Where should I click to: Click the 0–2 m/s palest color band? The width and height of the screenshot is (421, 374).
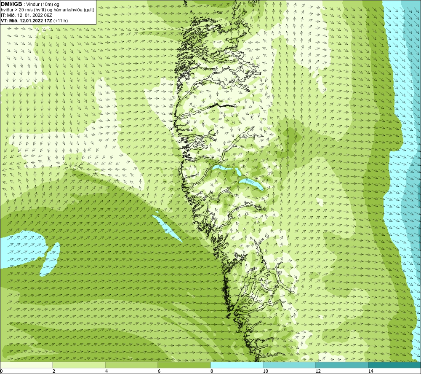pos(26,365)
